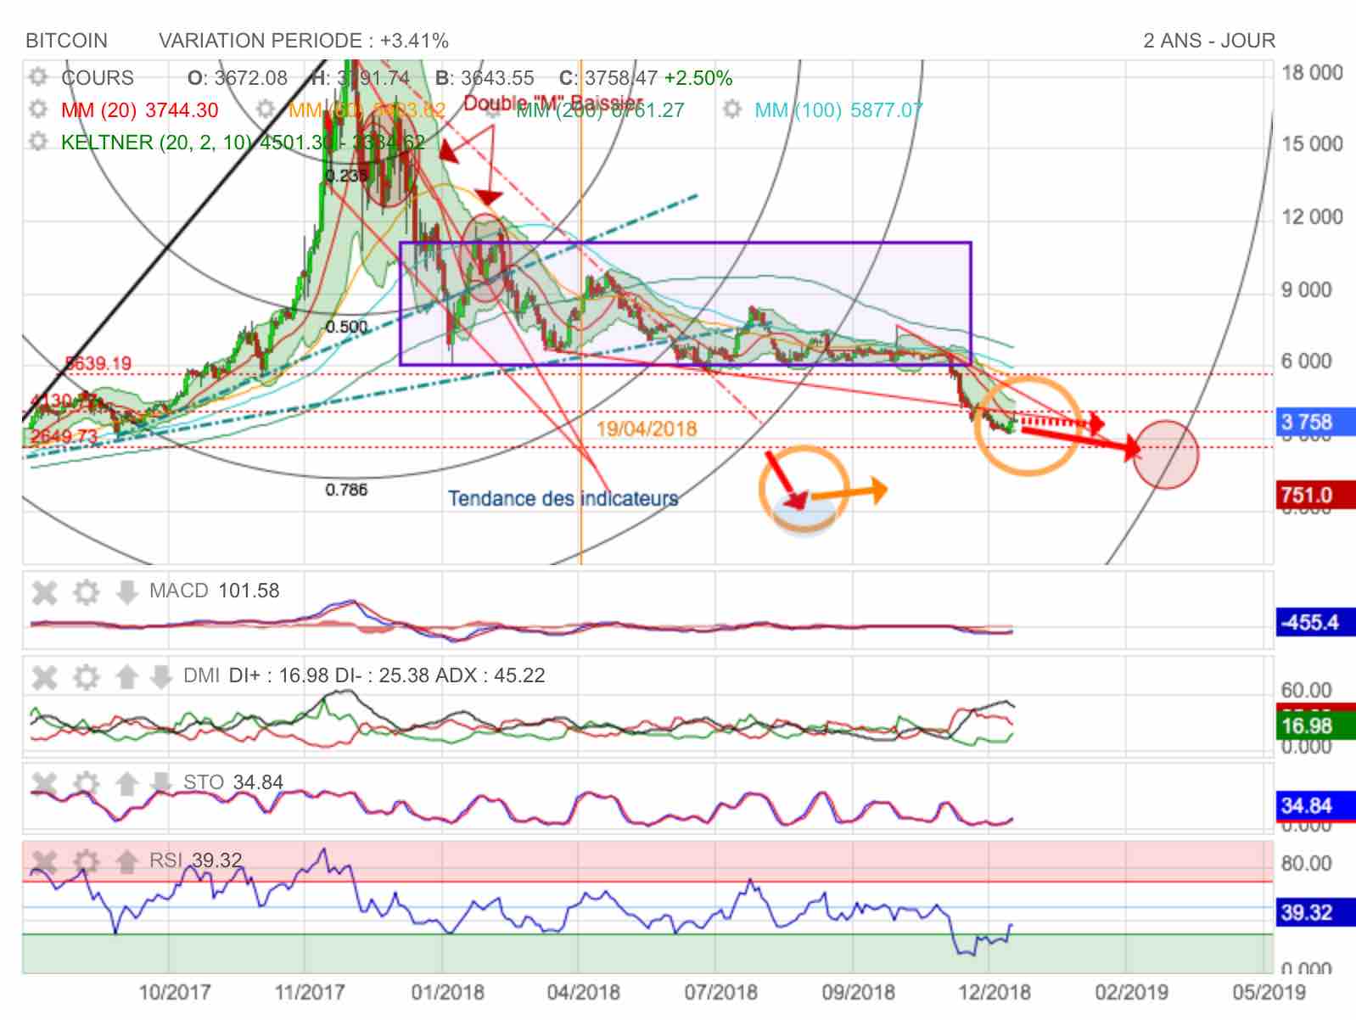Click the COURS series label
1356x1020 pixels.
[x=98, y=78]
